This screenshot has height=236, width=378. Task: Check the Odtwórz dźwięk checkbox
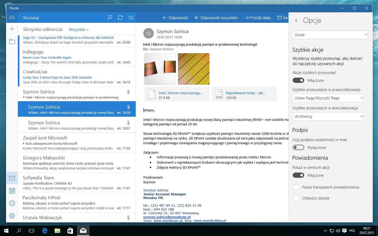coord(296,198)
